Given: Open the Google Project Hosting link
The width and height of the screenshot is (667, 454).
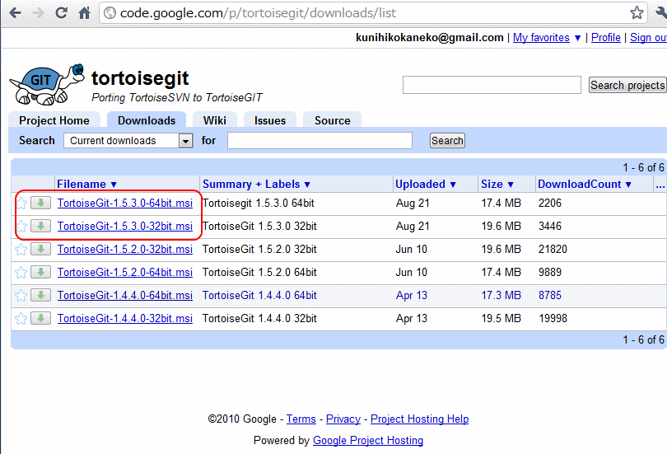Looking at the screenshot, I should (368, 440).
